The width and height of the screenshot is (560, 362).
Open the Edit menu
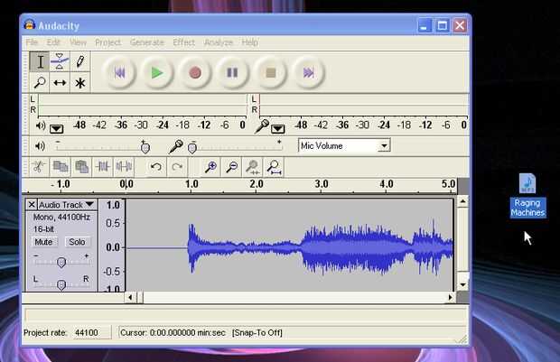click(x=53, y=42)
